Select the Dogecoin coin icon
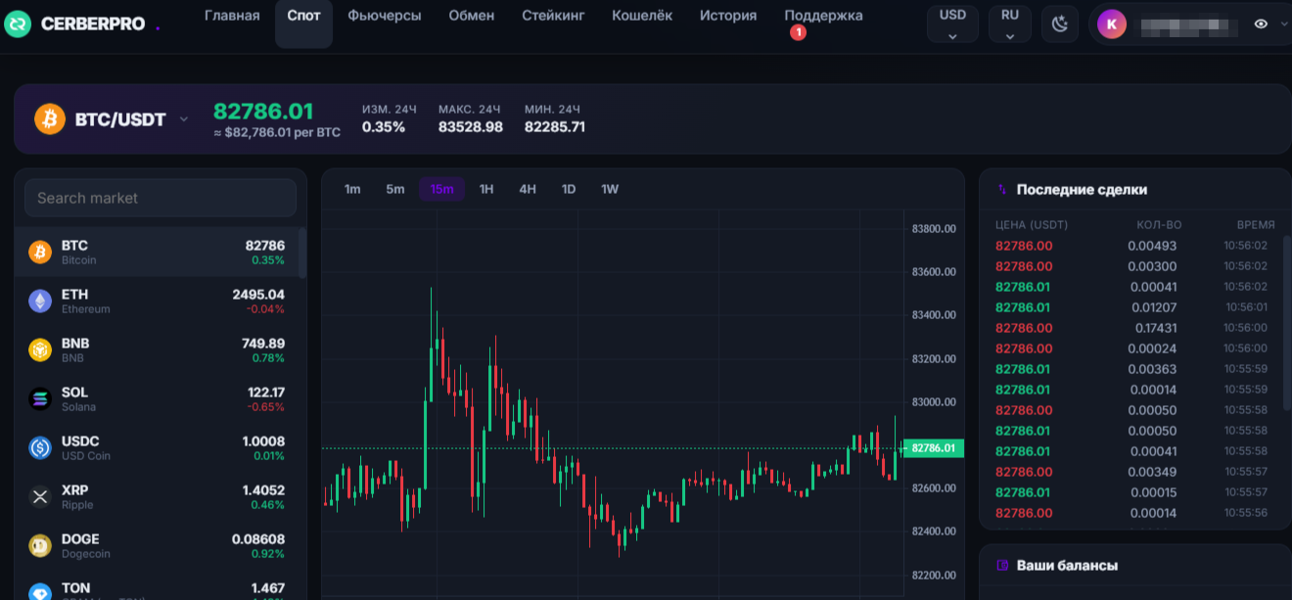Screen dimensions: 1292x600 40,546
